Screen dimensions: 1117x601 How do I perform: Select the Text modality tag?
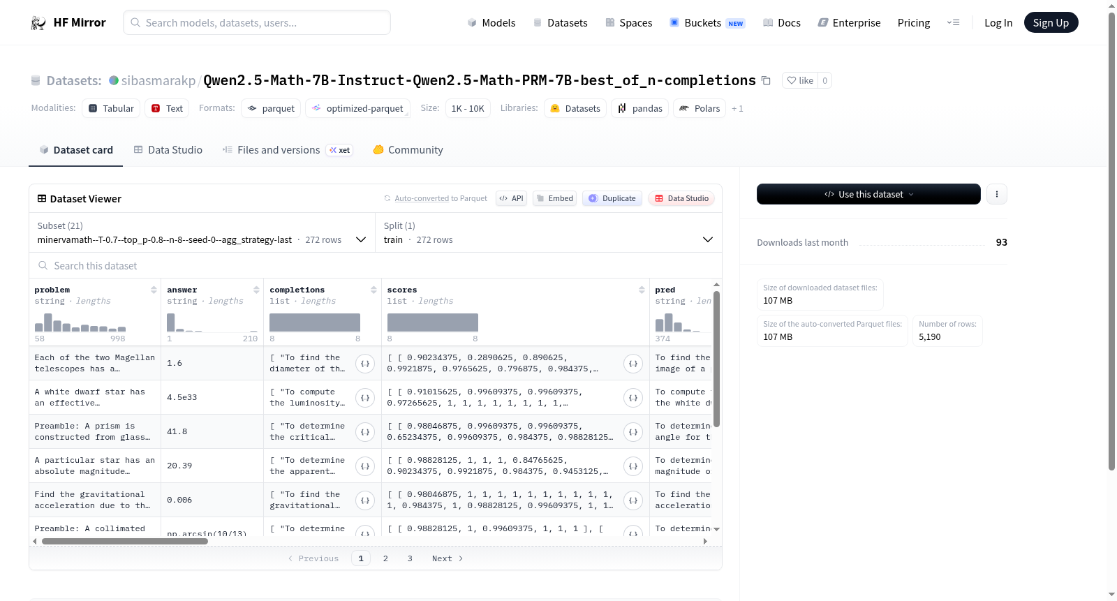pyautogui.click(x=168, y=108)
